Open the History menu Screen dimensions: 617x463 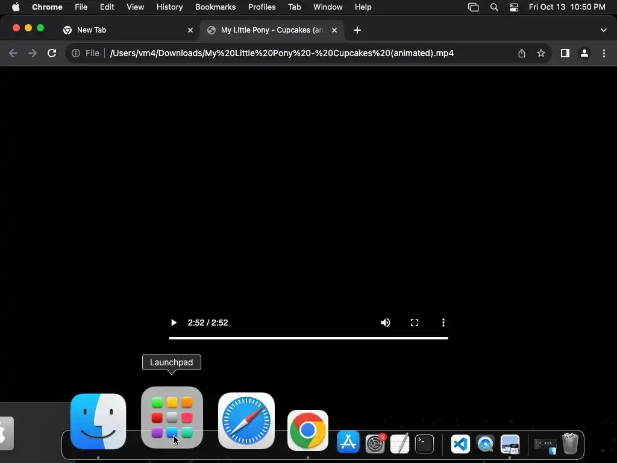[x=169, y=7]
